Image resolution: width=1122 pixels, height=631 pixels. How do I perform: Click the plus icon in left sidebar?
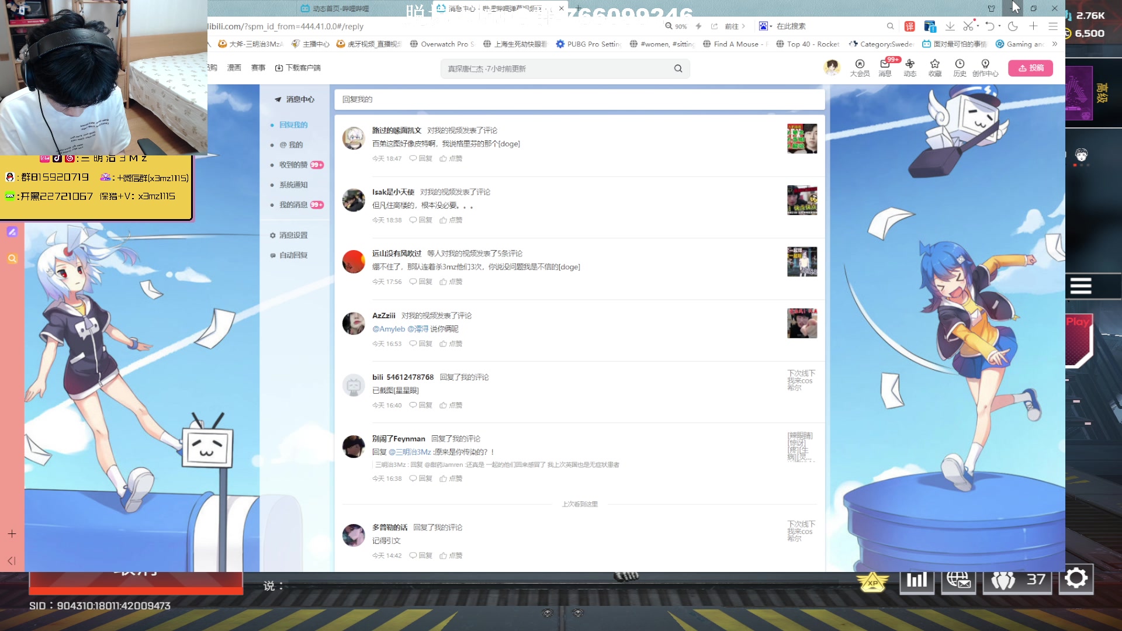[x=12, y=534]
